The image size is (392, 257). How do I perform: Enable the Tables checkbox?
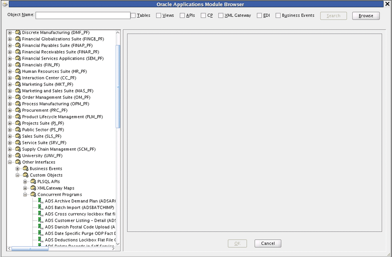pyautogui.click(x=133, y=16)
